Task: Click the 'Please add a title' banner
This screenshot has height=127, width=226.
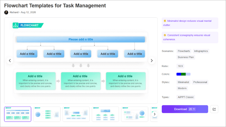Action: (81, 39)
